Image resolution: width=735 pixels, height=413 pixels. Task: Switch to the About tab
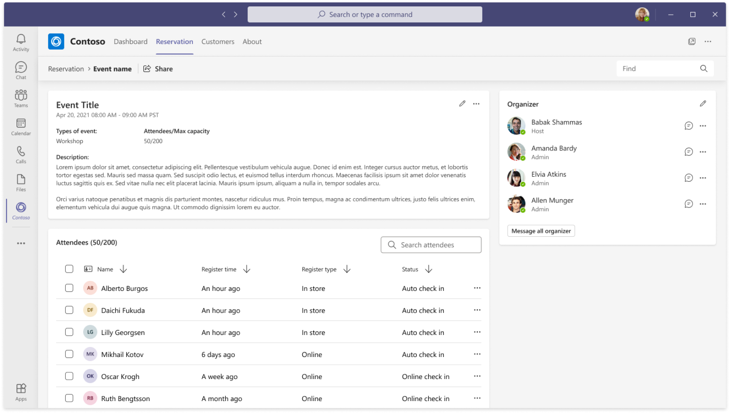coord(252,41)
